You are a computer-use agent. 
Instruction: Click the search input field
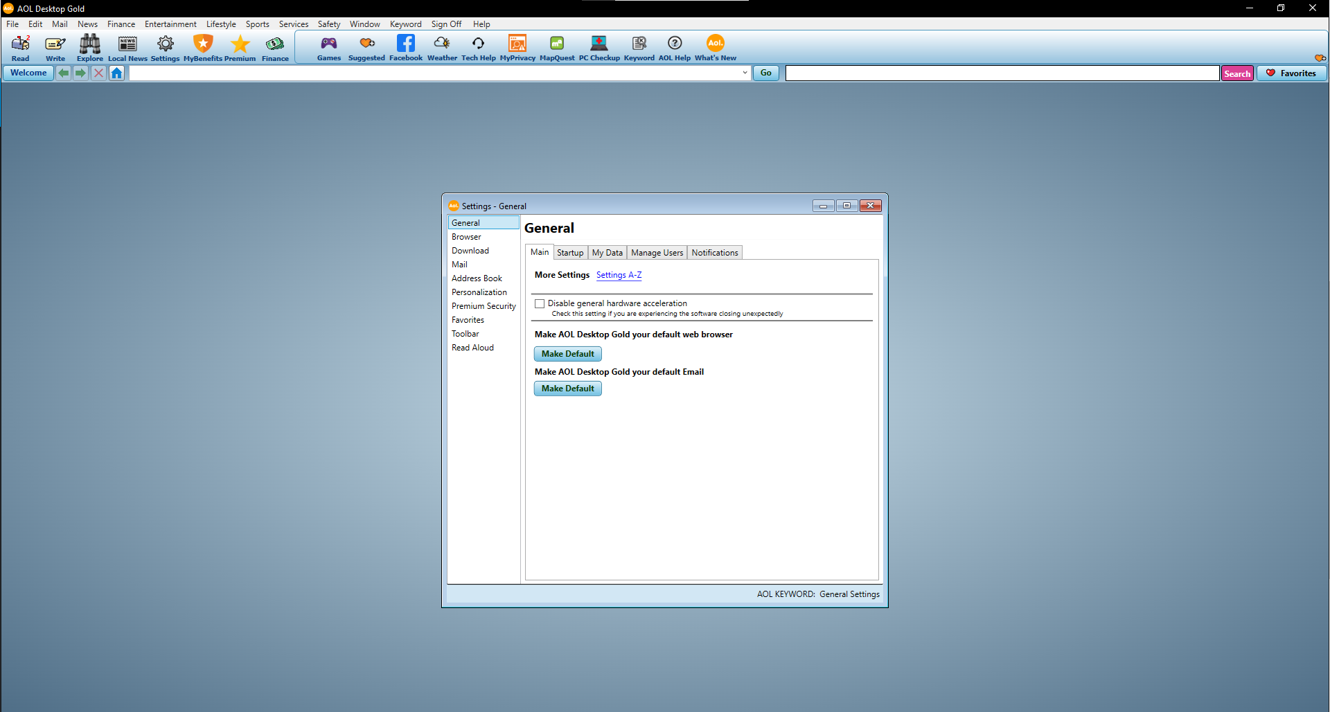[x=1002, y=73]
